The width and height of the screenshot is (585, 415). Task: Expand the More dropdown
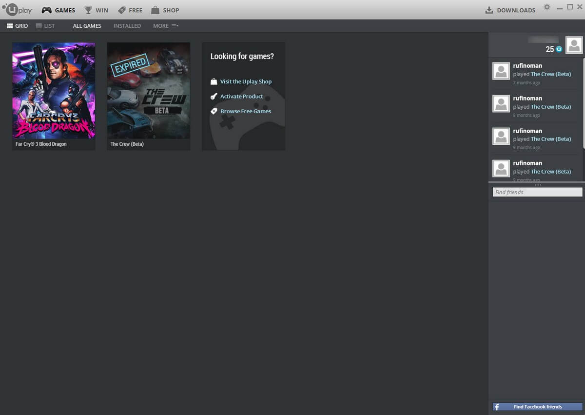[x=166, y=26]
